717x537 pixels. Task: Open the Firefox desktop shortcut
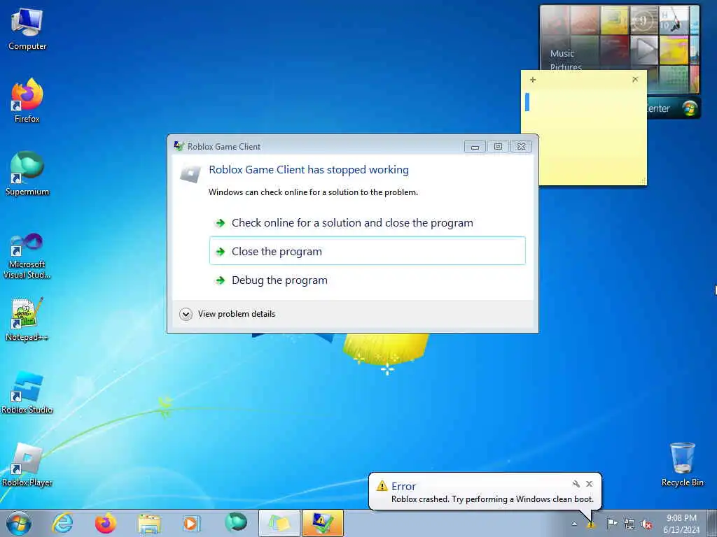(x=27, y=101)
